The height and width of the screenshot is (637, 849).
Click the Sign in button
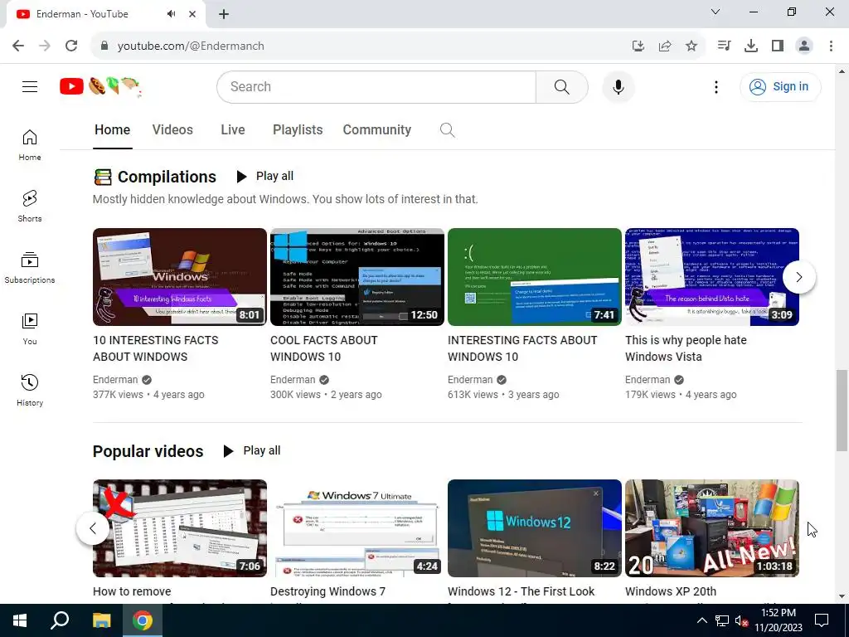click(780, 86)
